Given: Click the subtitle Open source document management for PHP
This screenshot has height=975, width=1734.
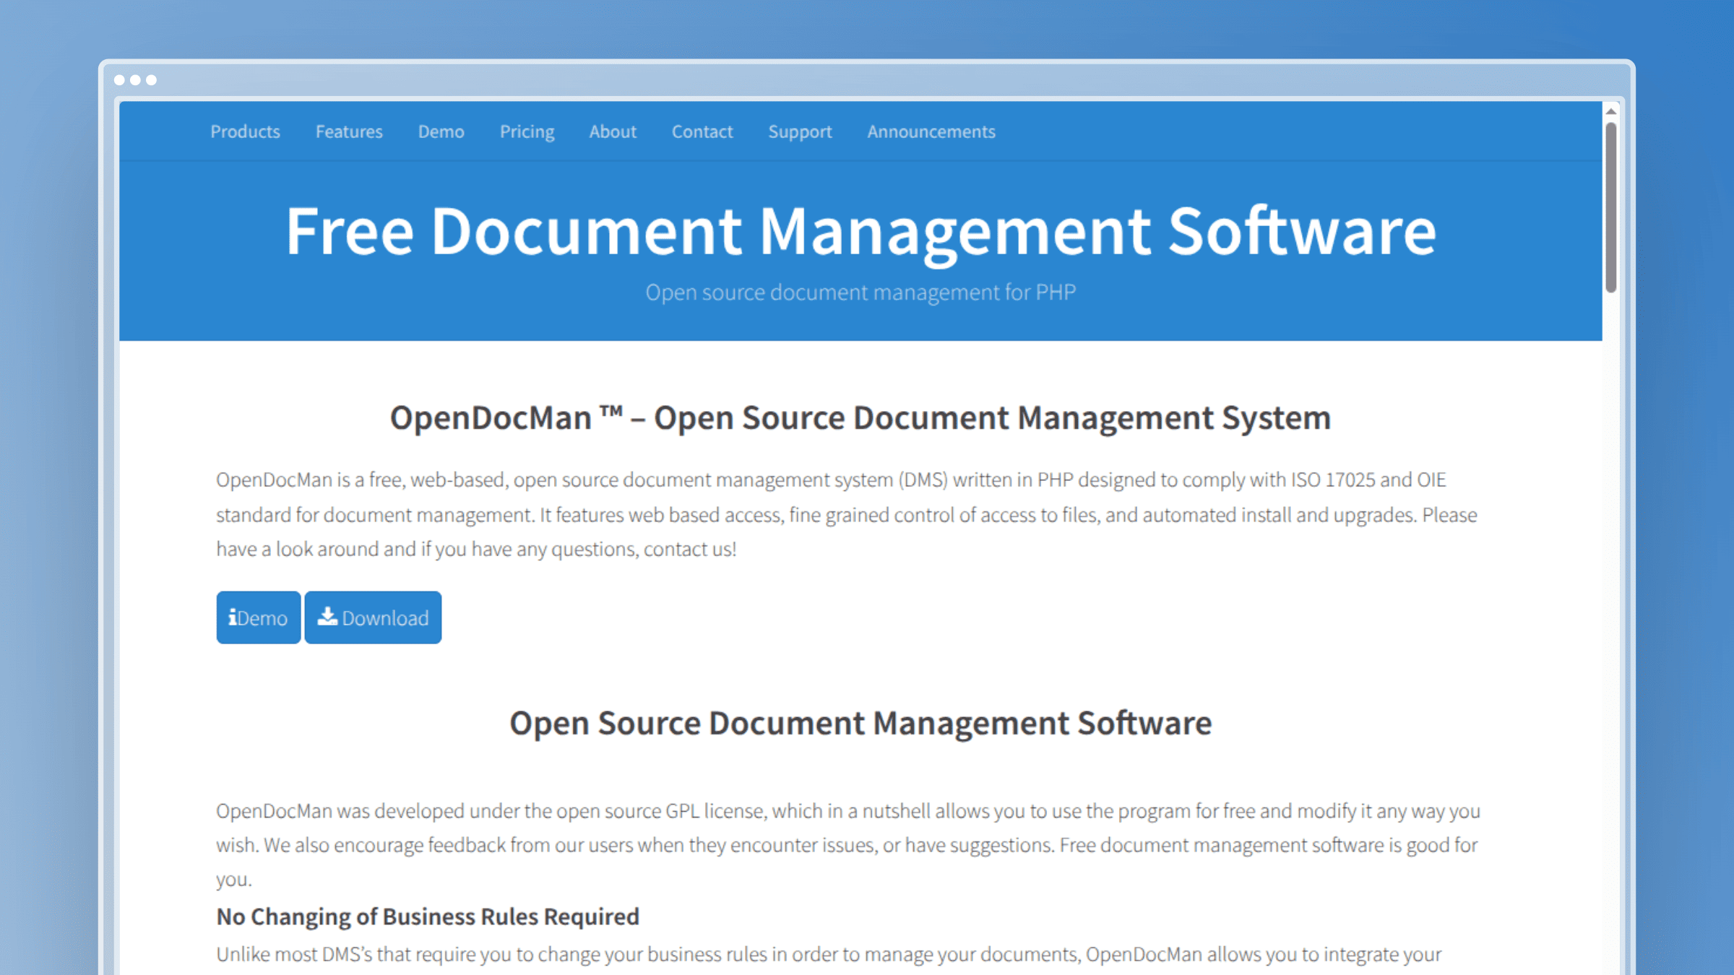Looking at the screenshot, I should pyautogui.click(x=860, y=292).
